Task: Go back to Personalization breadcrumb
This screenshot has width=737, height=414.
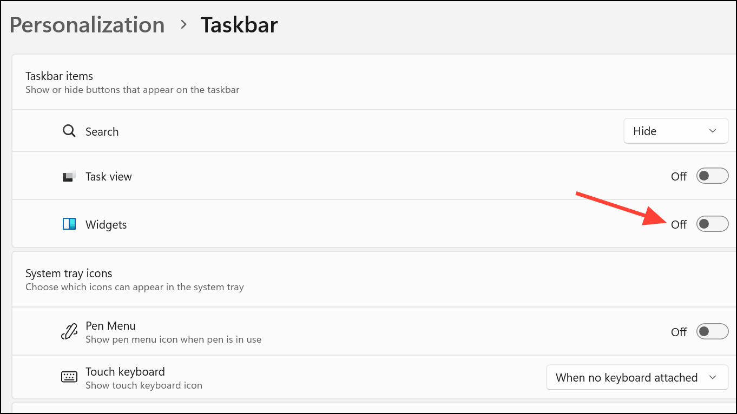Action: [87, 25]
